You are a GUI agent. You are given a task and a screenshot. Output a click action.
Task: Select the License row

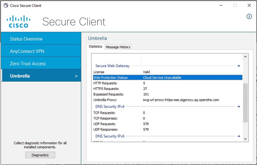coord(167,72)
